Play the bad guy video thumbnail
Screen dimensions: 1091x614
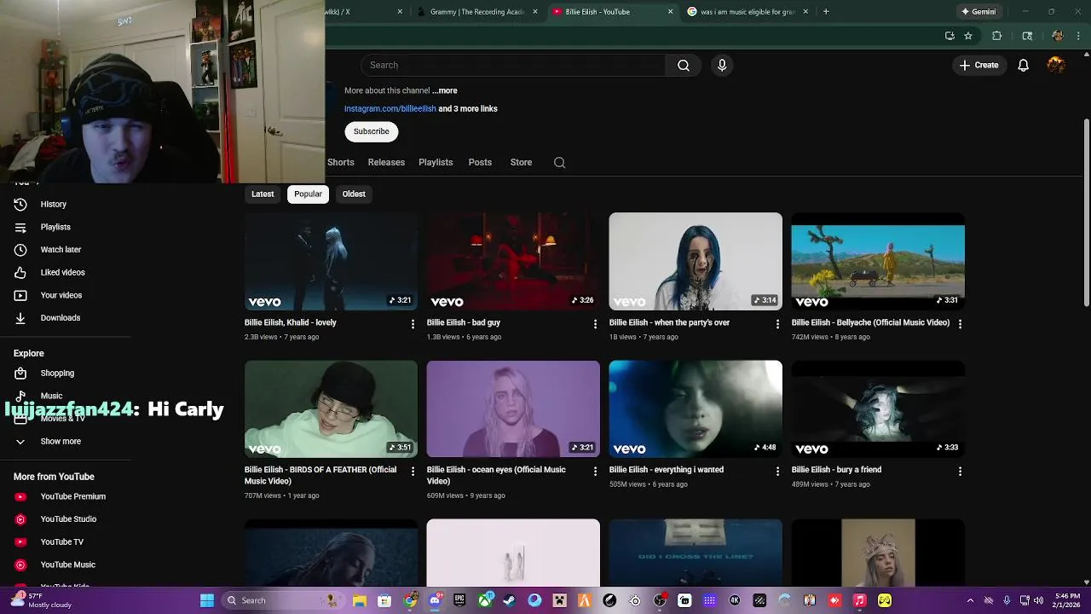click(513, 261)
